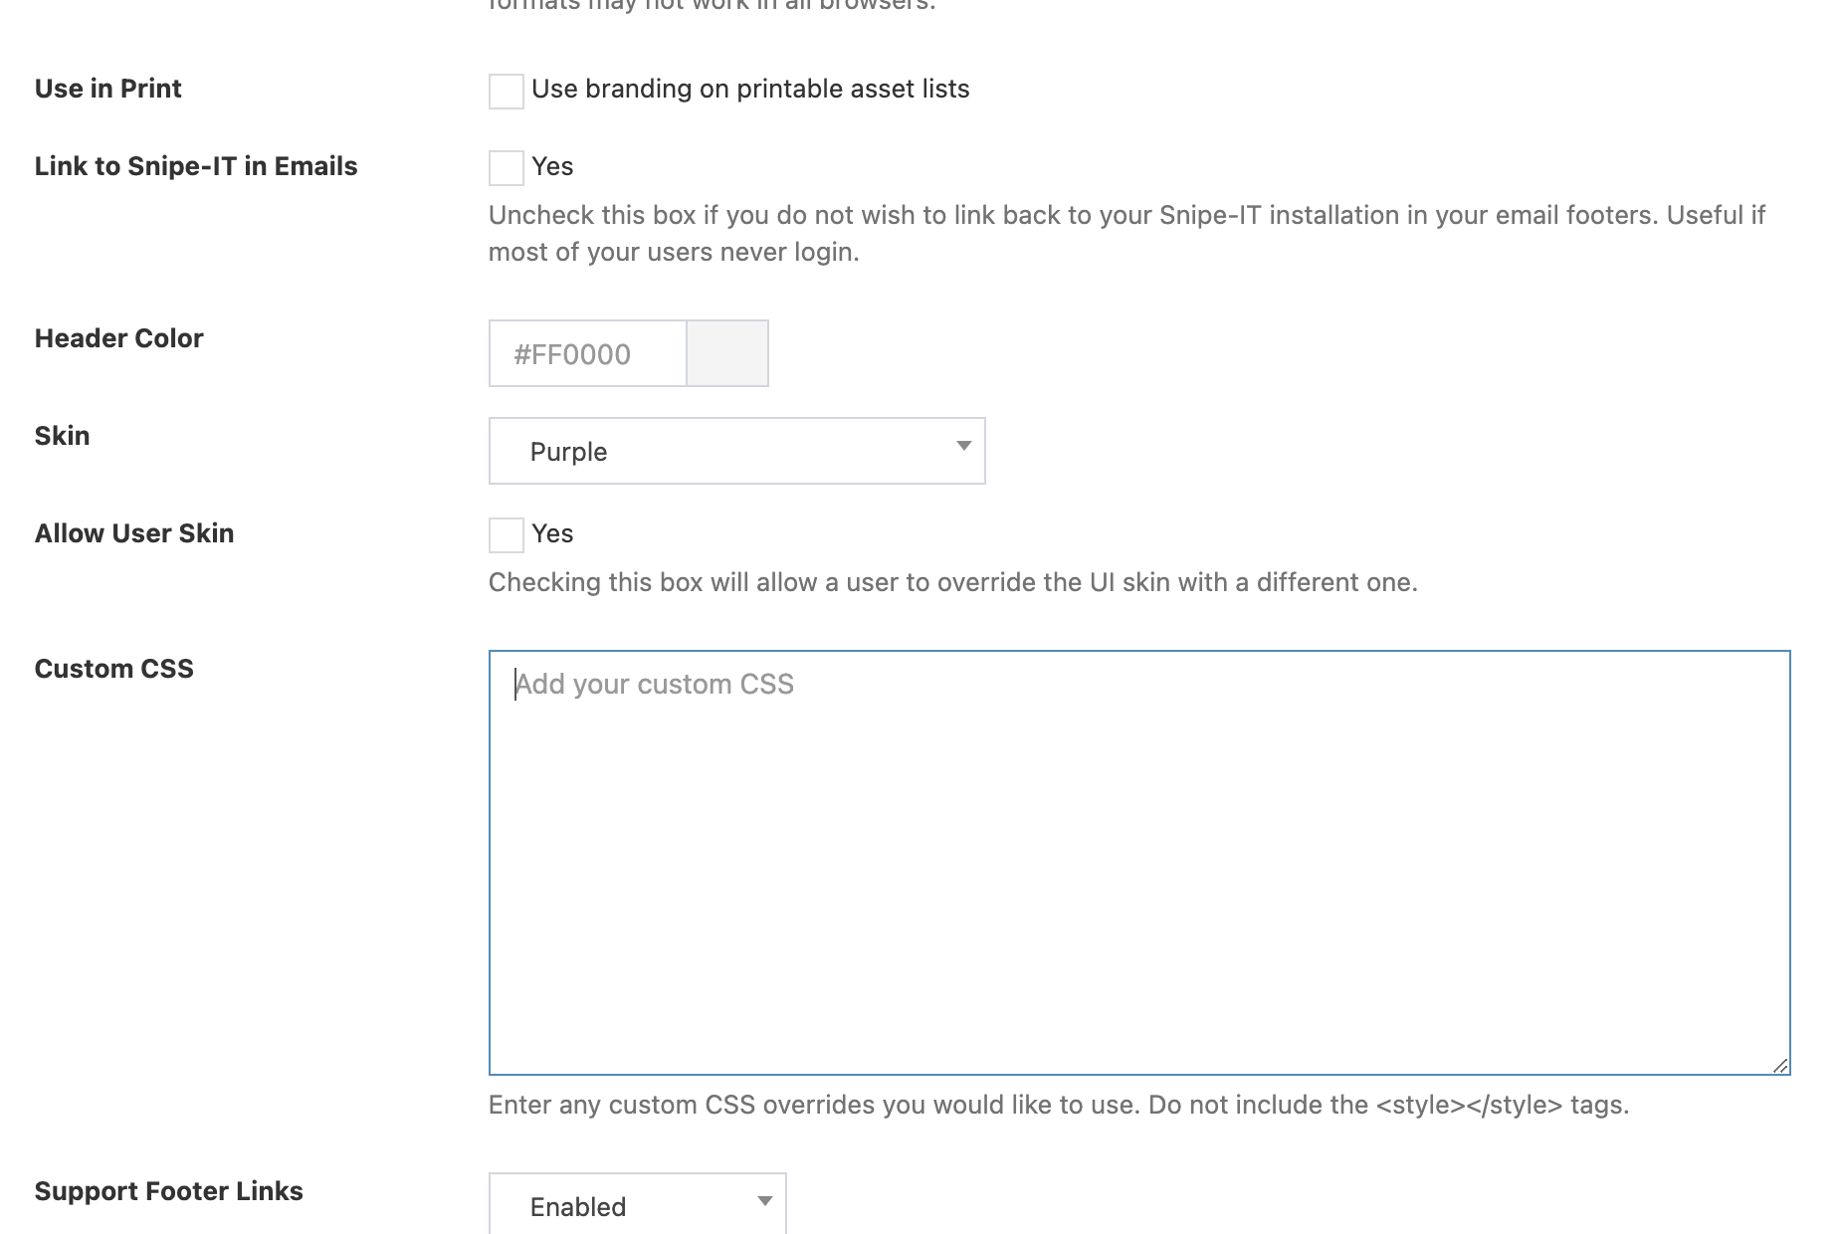Screen dimensions: 1841x1234
Task: Open the Support Footer Links dropdown
Action: pos(637,1204)
